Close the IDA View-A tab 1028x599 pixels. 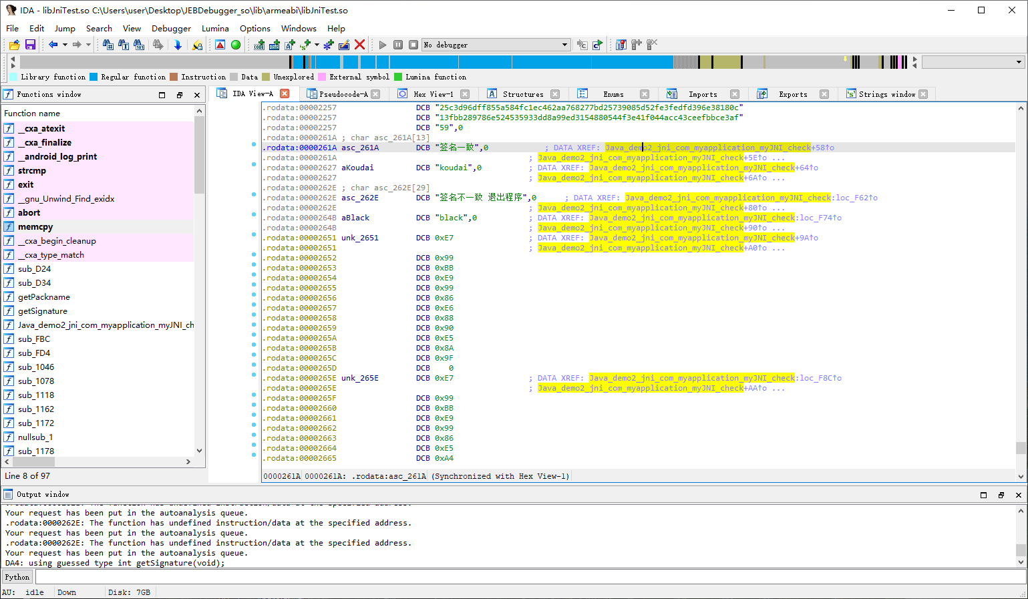(x=285, y=94)
